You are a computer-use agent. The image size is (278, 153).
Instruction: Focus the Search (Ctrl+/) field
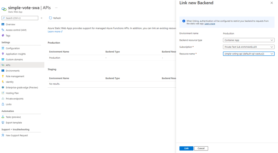[x=20, y=18]
